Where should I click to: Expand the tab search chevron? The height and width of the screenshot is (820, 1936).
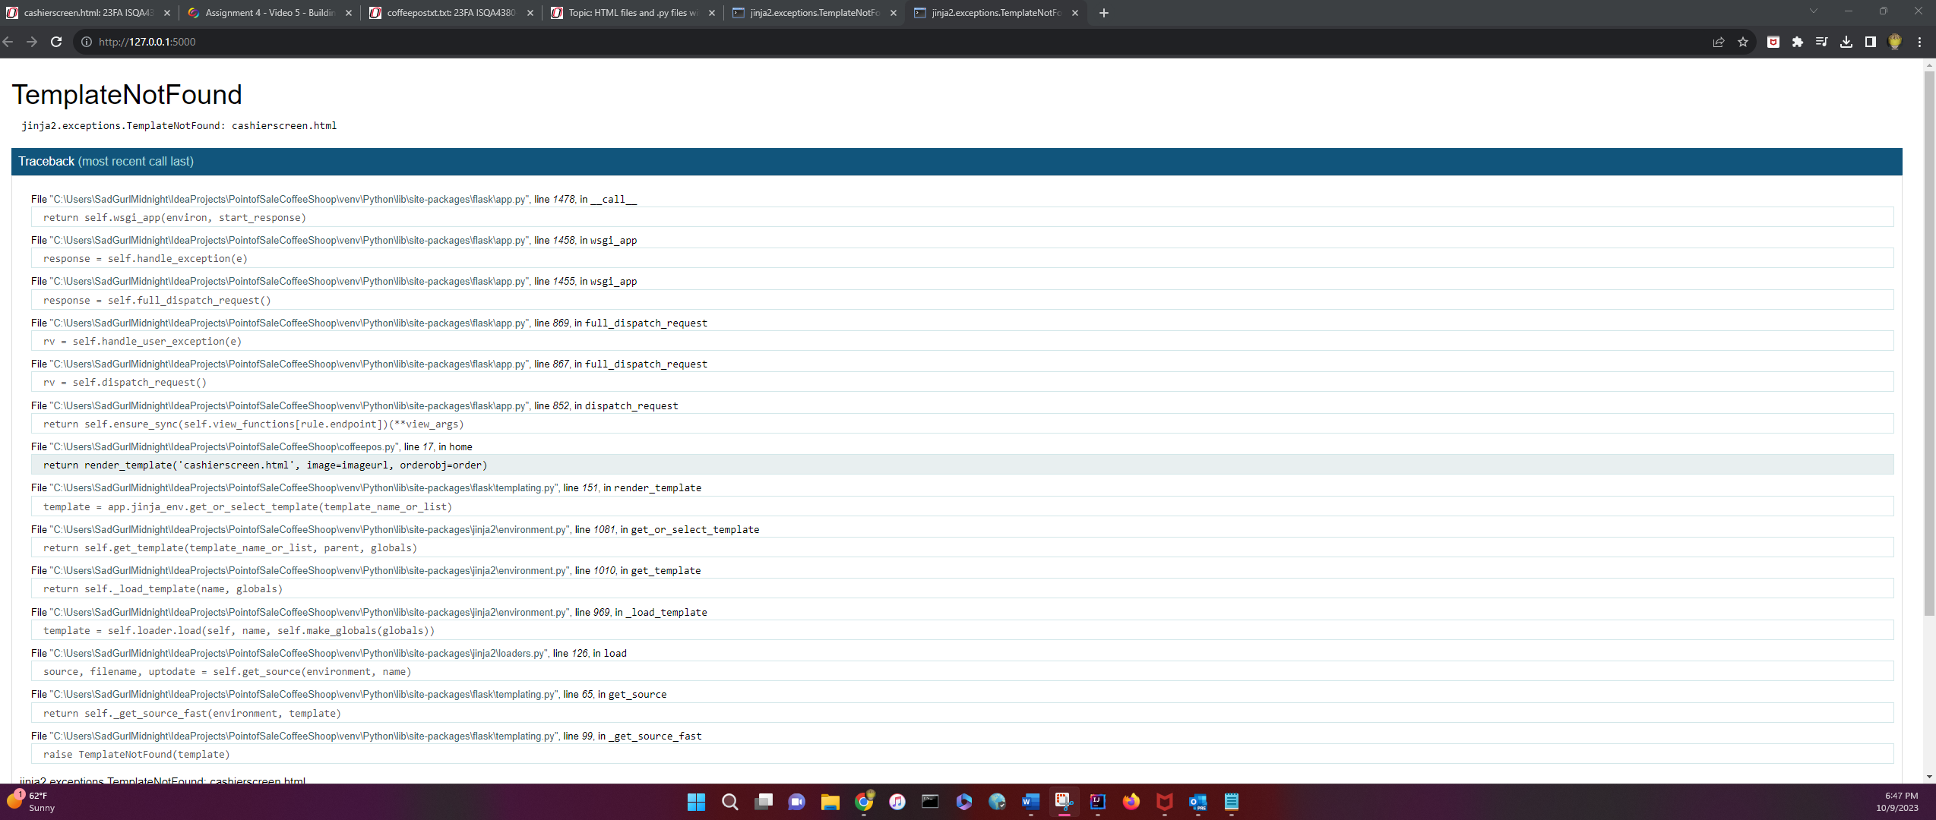(1814, 11)
